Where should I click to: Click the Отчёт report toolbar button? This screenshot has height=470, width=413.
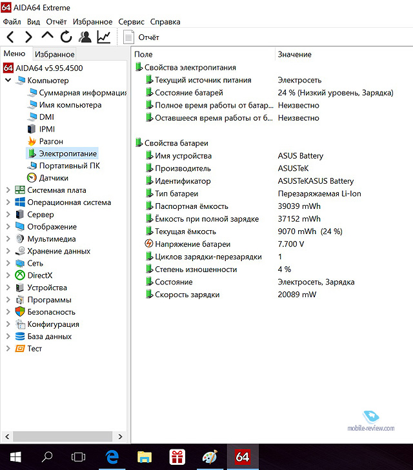pyautogui.click(x=141, y=37)
